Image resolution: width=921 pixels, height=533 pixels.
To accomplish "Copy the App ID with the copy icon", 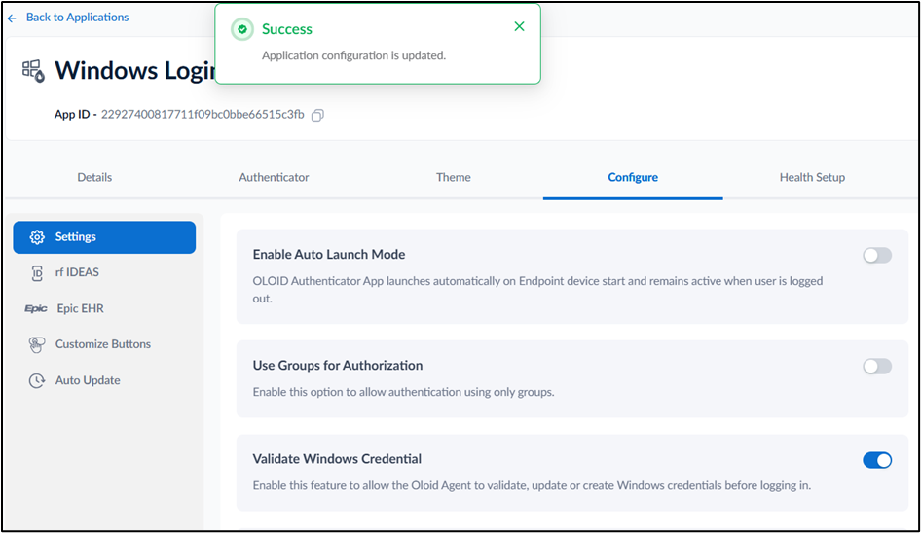I will tap(317, 115).
